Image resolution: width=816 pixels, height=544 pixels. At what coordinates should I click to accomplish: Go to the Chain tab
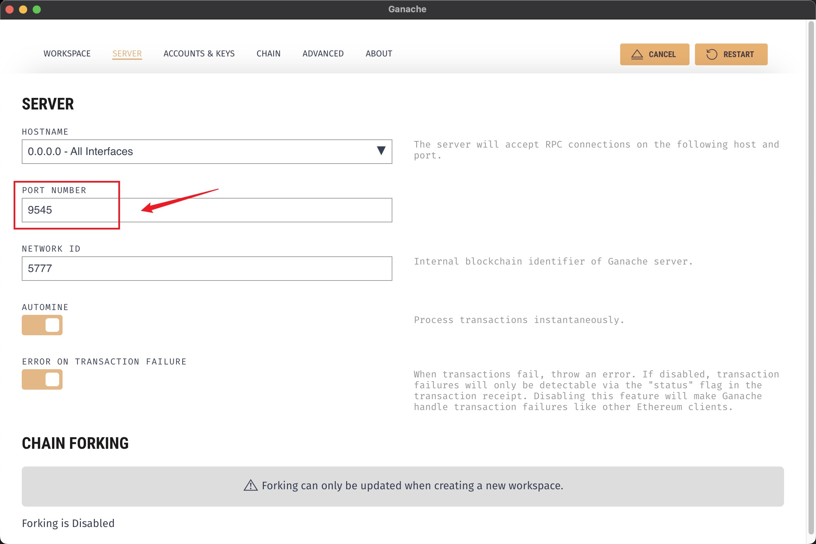tap(268, 54)
